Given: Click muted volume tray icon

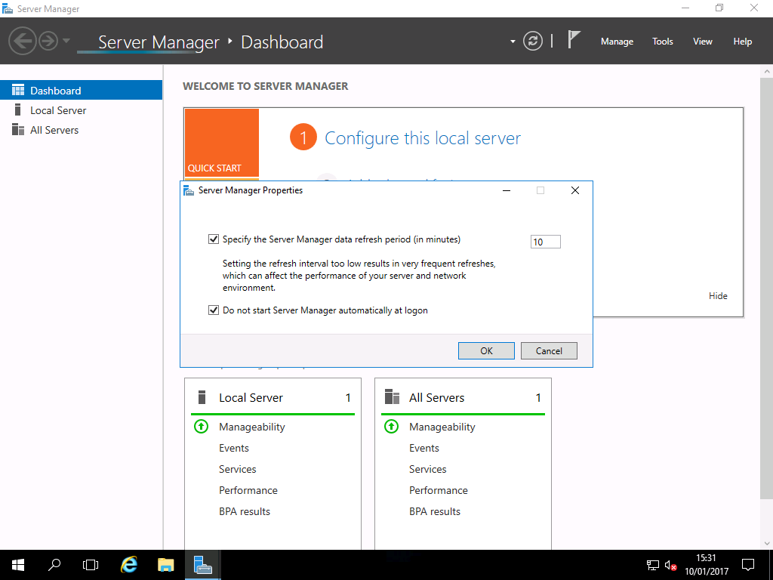Looking at the screenshot, I should click(670, 565).
